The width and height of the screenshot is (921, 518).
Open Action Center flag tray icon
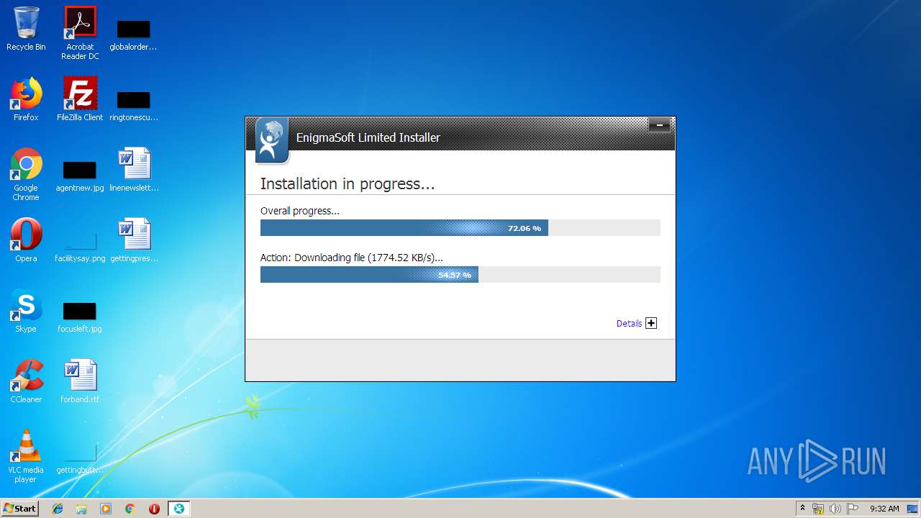(853, 509)
